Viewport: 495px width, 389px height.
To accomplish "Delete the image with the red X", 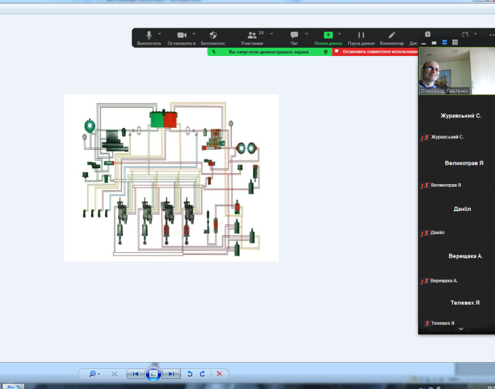I will [219, 373].
